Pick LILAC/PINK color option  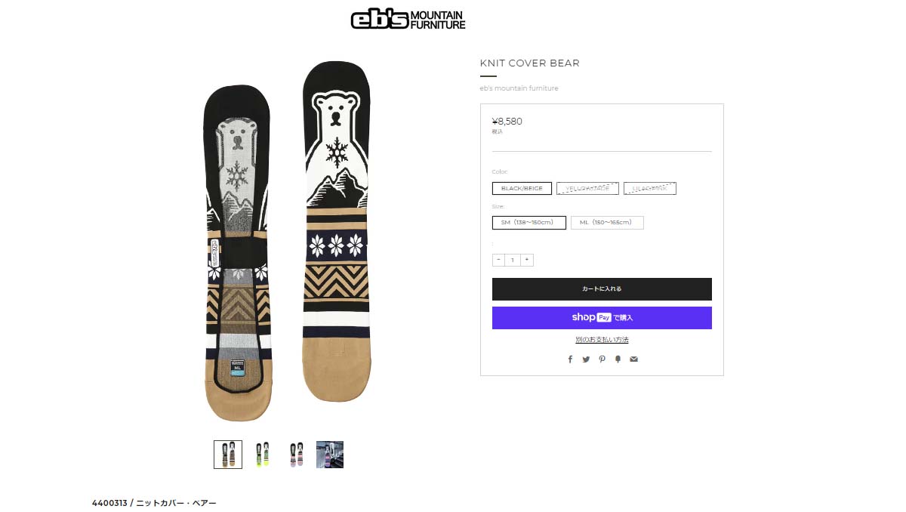tap(650, 189)
